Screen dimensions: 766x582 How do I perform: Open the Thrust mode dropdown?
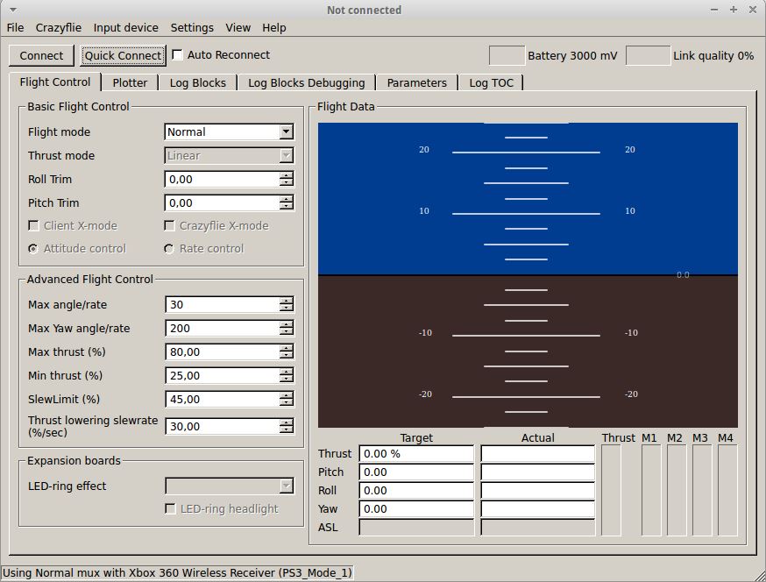286,156
